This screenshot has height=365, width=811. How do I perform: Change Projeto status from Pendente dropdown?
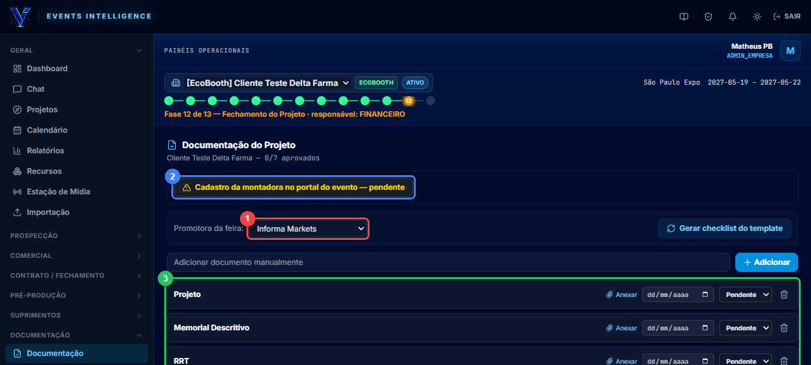pos(746,294)
